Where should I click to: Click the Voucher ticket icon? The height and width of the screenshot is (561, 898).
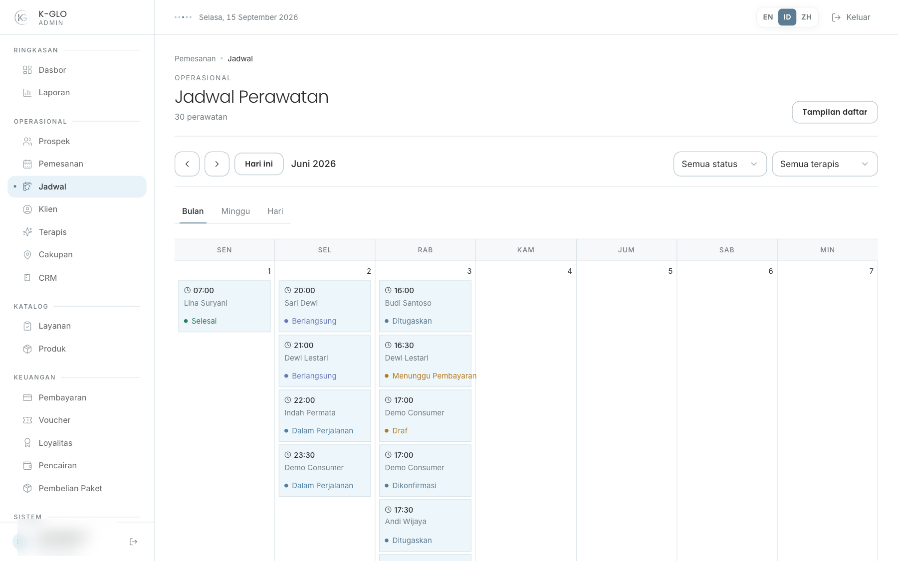(27, 420)
